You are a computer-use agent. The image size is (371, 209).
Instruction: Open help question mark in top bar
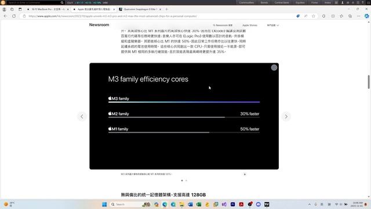pyautogui.click(x=362, y=2)
